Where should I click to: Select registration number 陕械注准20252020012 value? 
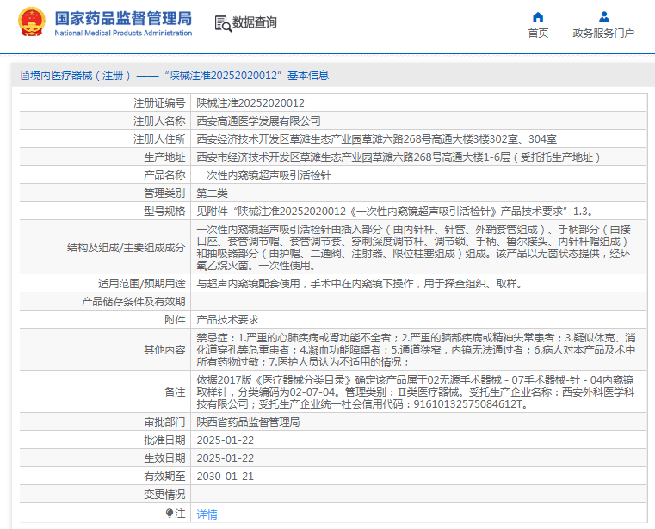pos(250,102)
